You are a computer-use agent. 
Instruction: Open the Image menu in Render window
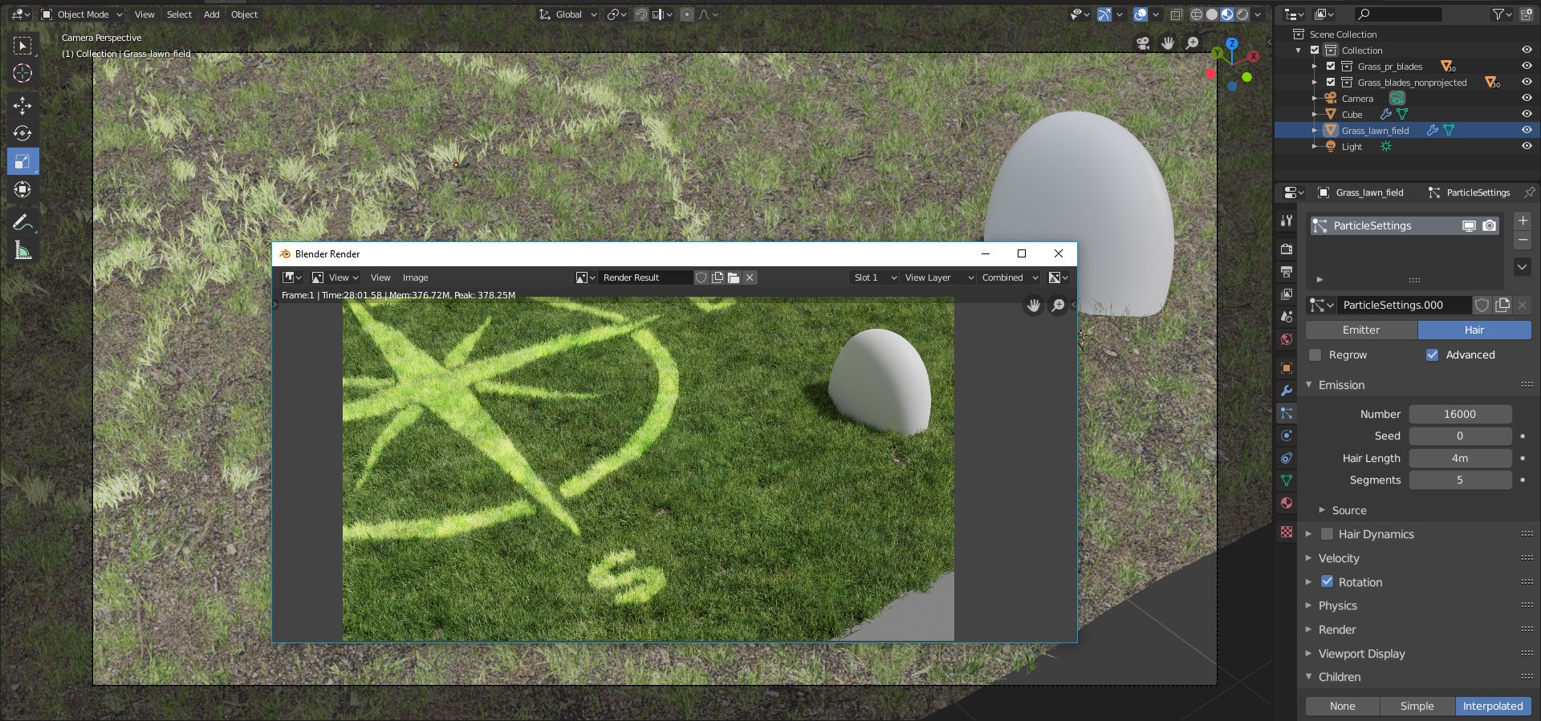click(415, 277)
